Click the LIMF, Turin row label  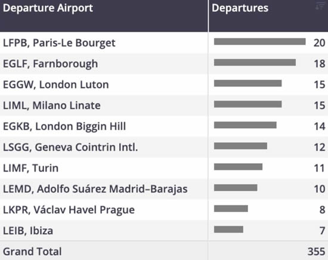pyautogui.click(x=30, y=168)
